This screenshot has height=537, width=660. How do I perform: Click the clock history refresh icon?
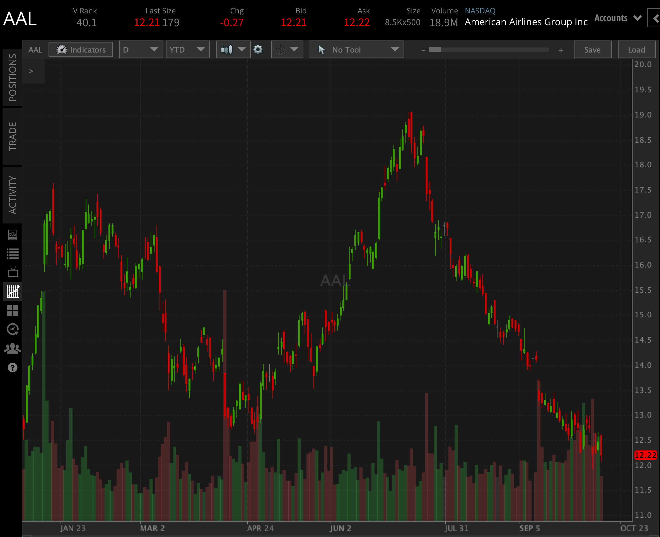(x=12, y=329)
